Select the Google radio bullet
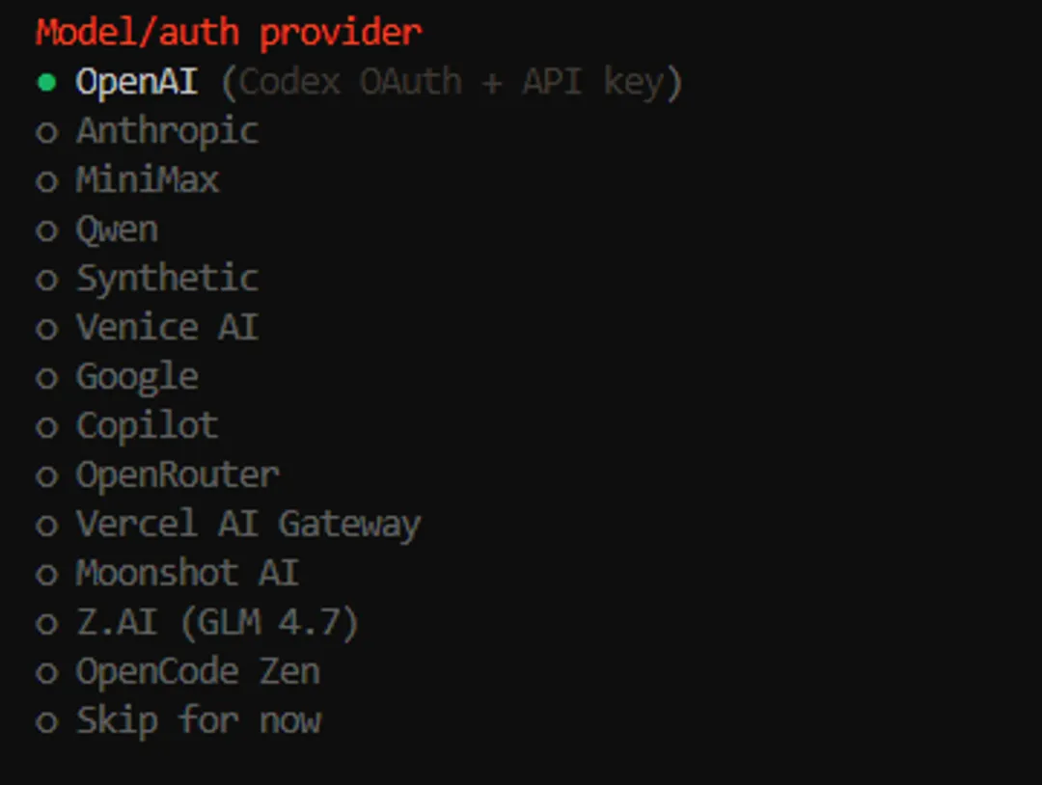 (46, 377)
